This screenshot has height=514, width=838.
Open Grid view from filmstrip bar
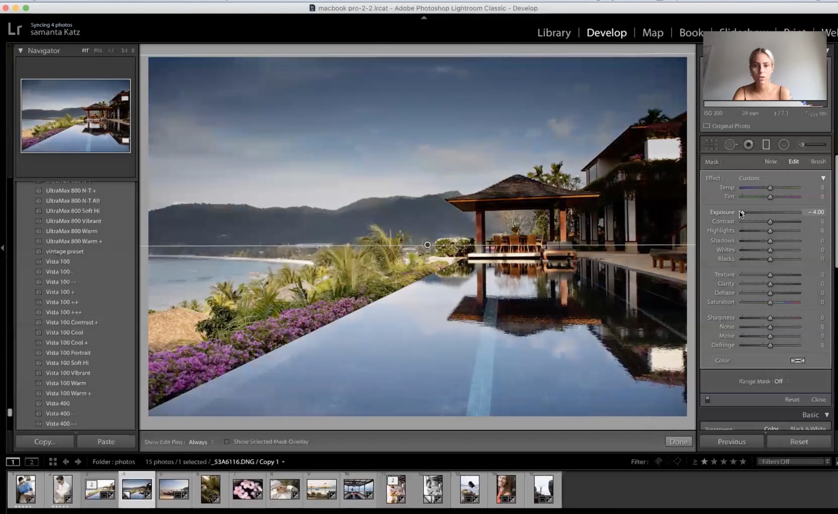[53, 462]
